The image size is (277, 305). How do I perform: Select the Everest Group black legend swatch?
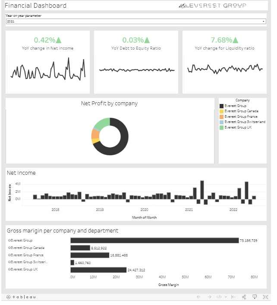221,106
